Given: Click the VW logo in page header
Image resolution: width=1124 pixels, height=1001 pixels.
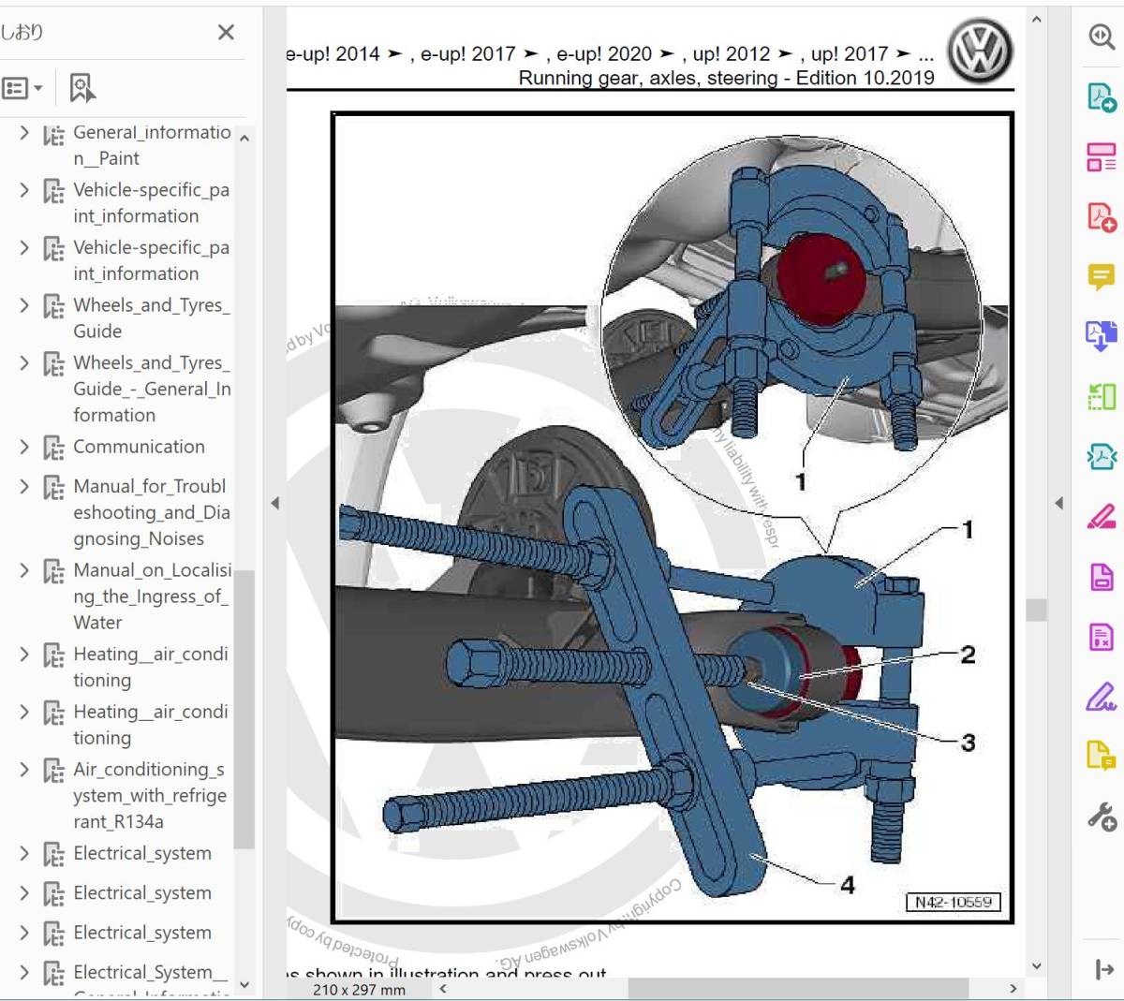Looking at the screenshot, I should (980, 52).
